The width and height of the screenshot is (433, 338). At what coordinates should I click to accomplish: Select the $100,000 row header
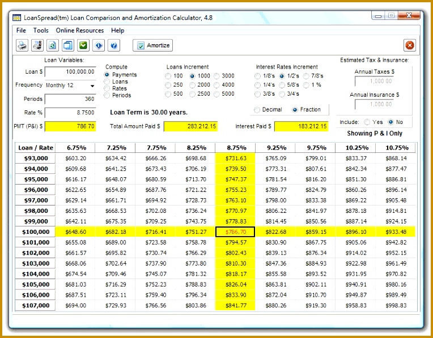pos(35,232)
